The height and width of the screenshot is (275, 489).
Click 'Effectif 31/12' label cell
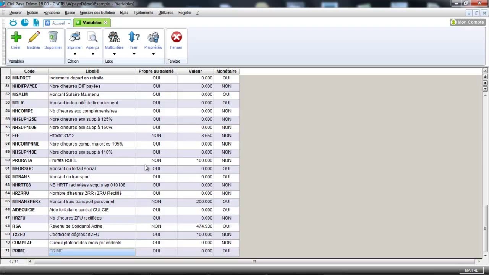92,136
